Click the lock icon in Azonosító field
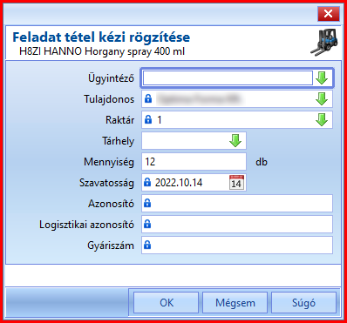Image resolution: width=347 pixels, height=323 pixels. (x=147, y=203)
